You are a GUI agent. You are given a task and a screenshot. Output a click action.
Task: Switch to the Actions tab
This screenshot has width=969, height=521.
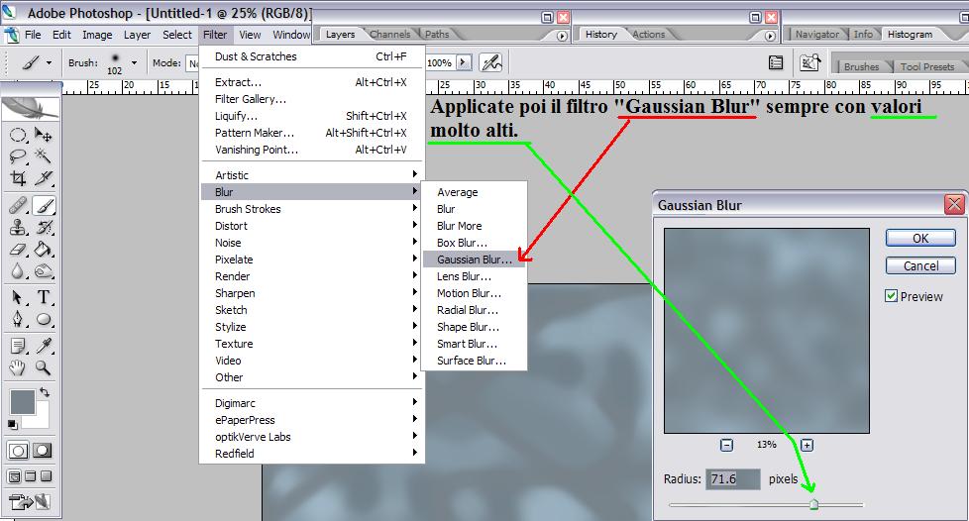point(648,35)
